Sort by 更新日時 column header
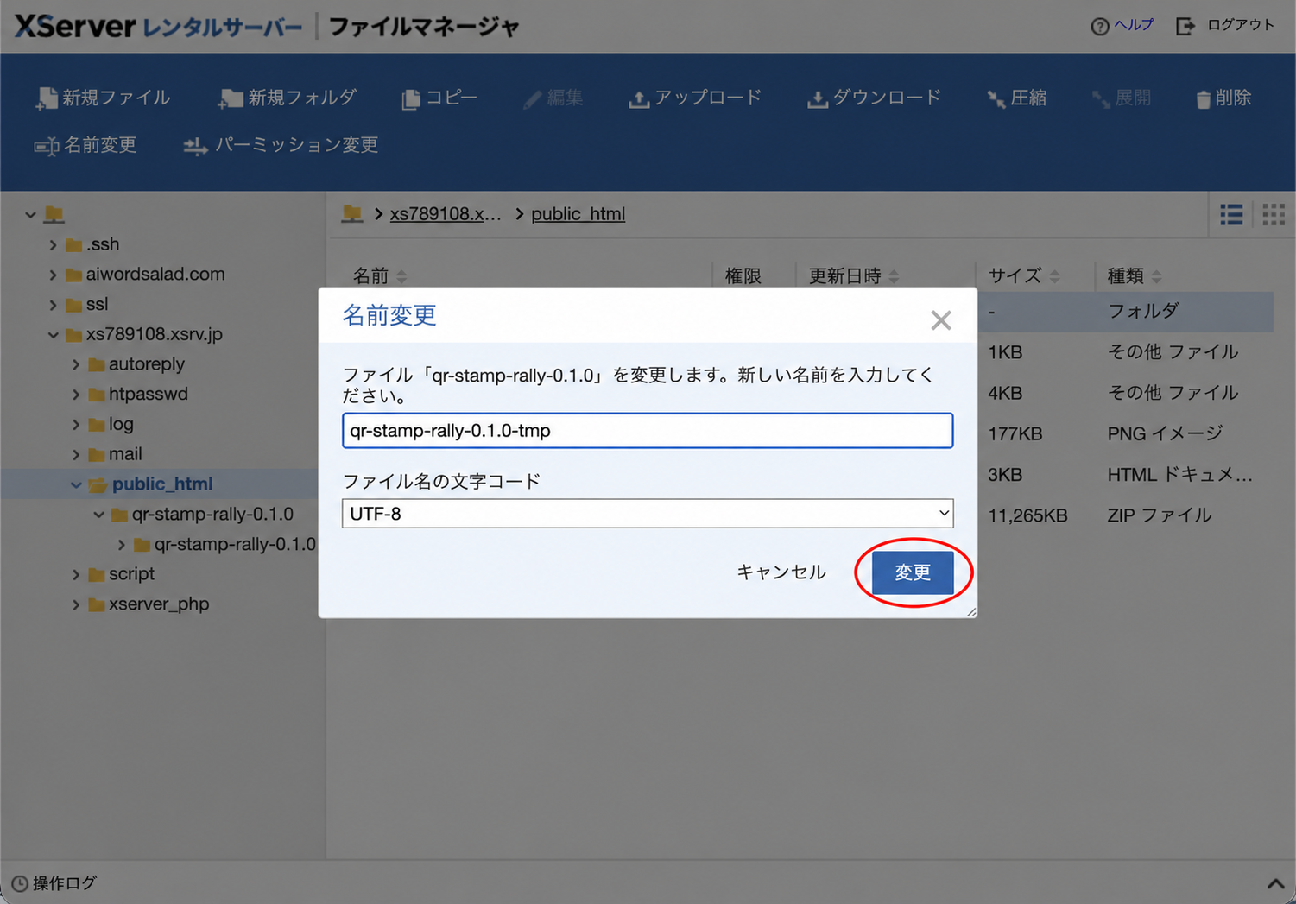The width and height of the screenshot is (1296, 904). tap(854, 276)
